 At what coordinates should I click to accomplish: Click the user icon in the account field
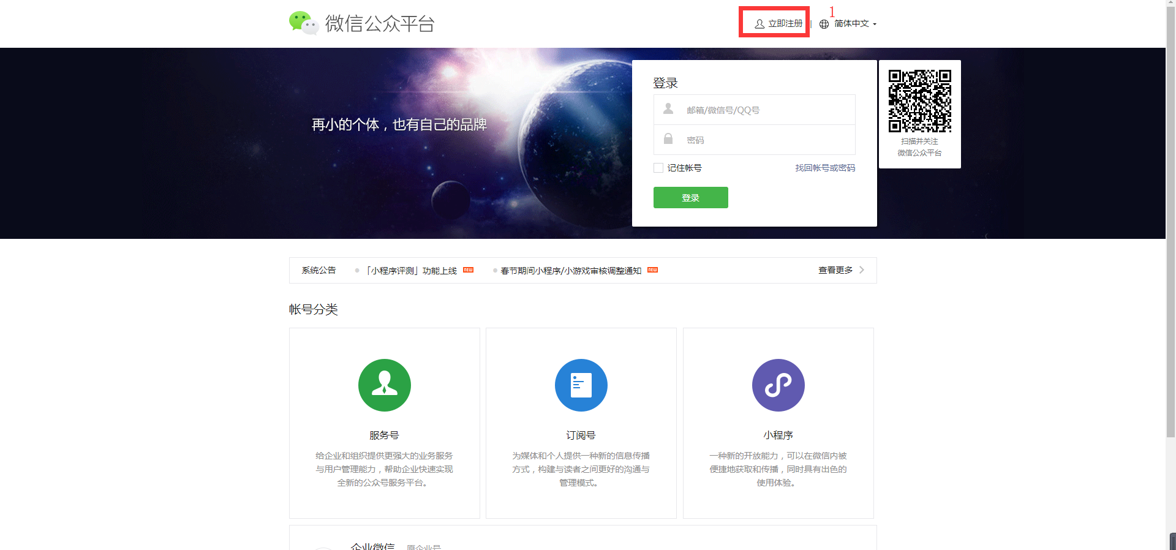click(668, 109)
